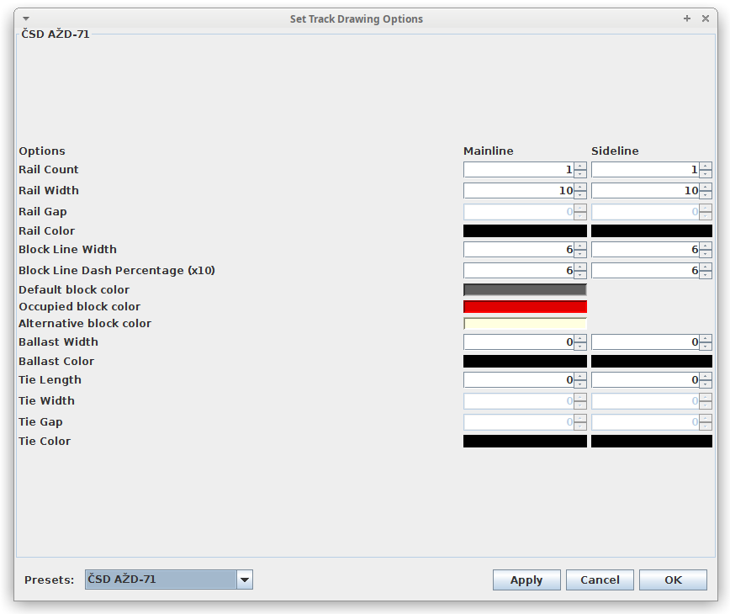Focus the Mainline Rail Width input field
The height and width of the screenshot is (614, 730).
(517, 190)
